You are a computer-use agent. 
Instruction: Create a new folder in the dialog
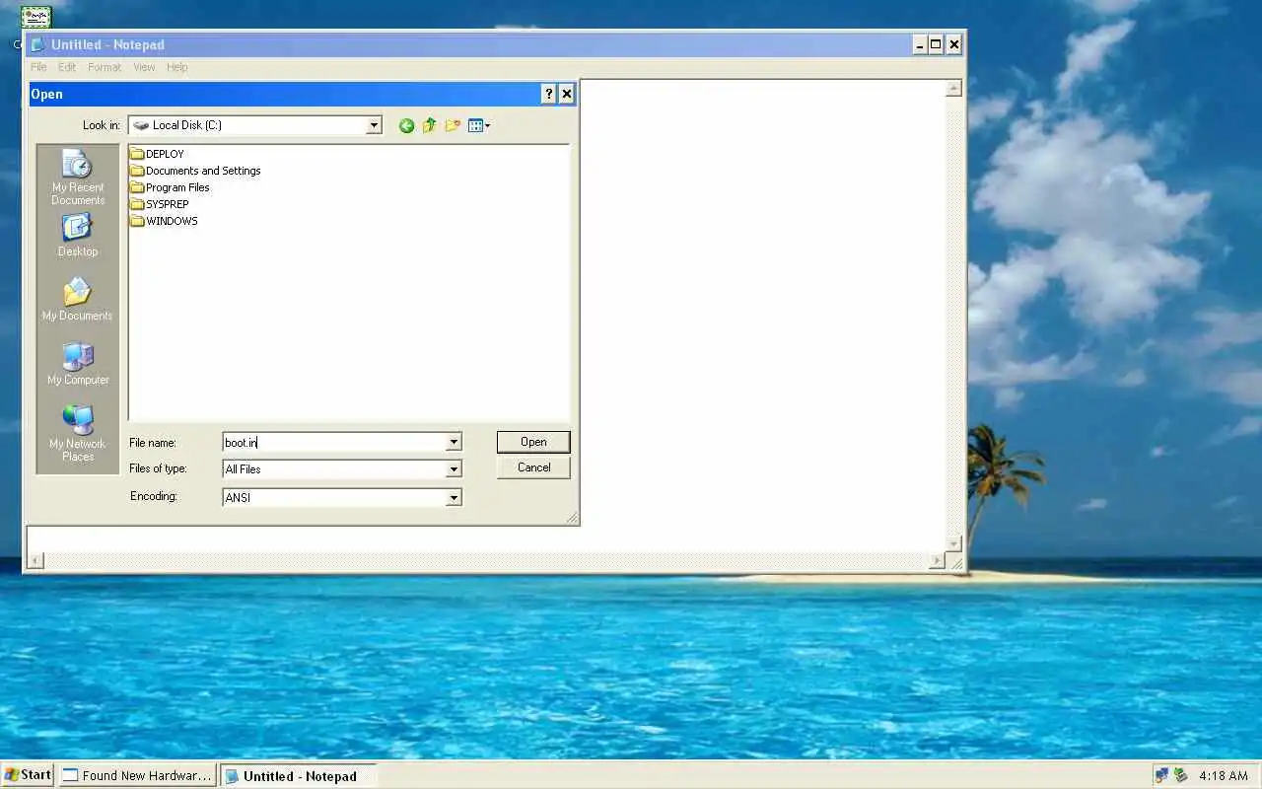tap(453, 125)
